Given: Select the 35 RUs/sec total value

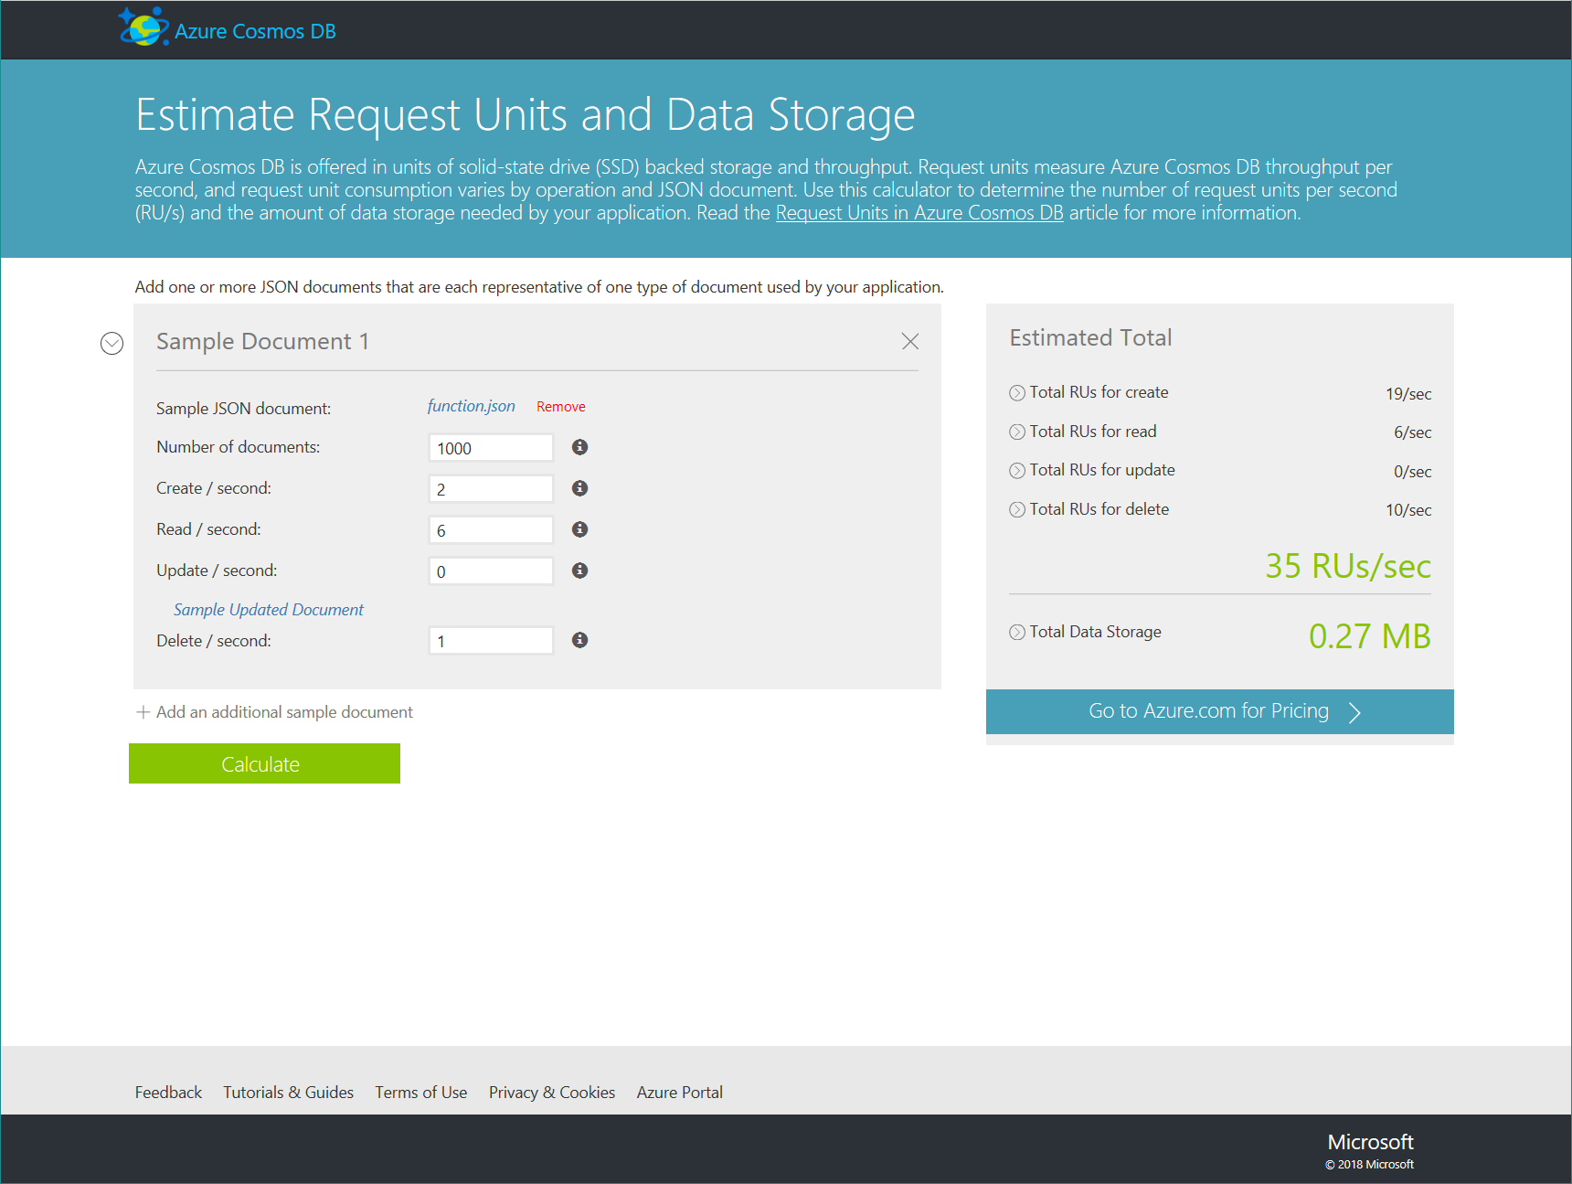Looking at the screenshot, I should (x=1348, y=566).
